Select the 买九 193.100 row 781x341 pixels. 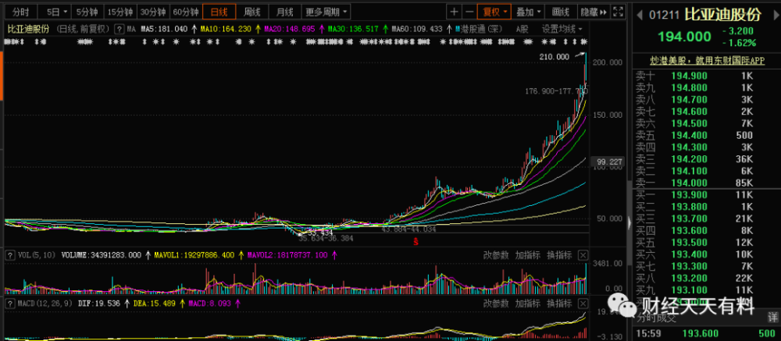[704, 290]
